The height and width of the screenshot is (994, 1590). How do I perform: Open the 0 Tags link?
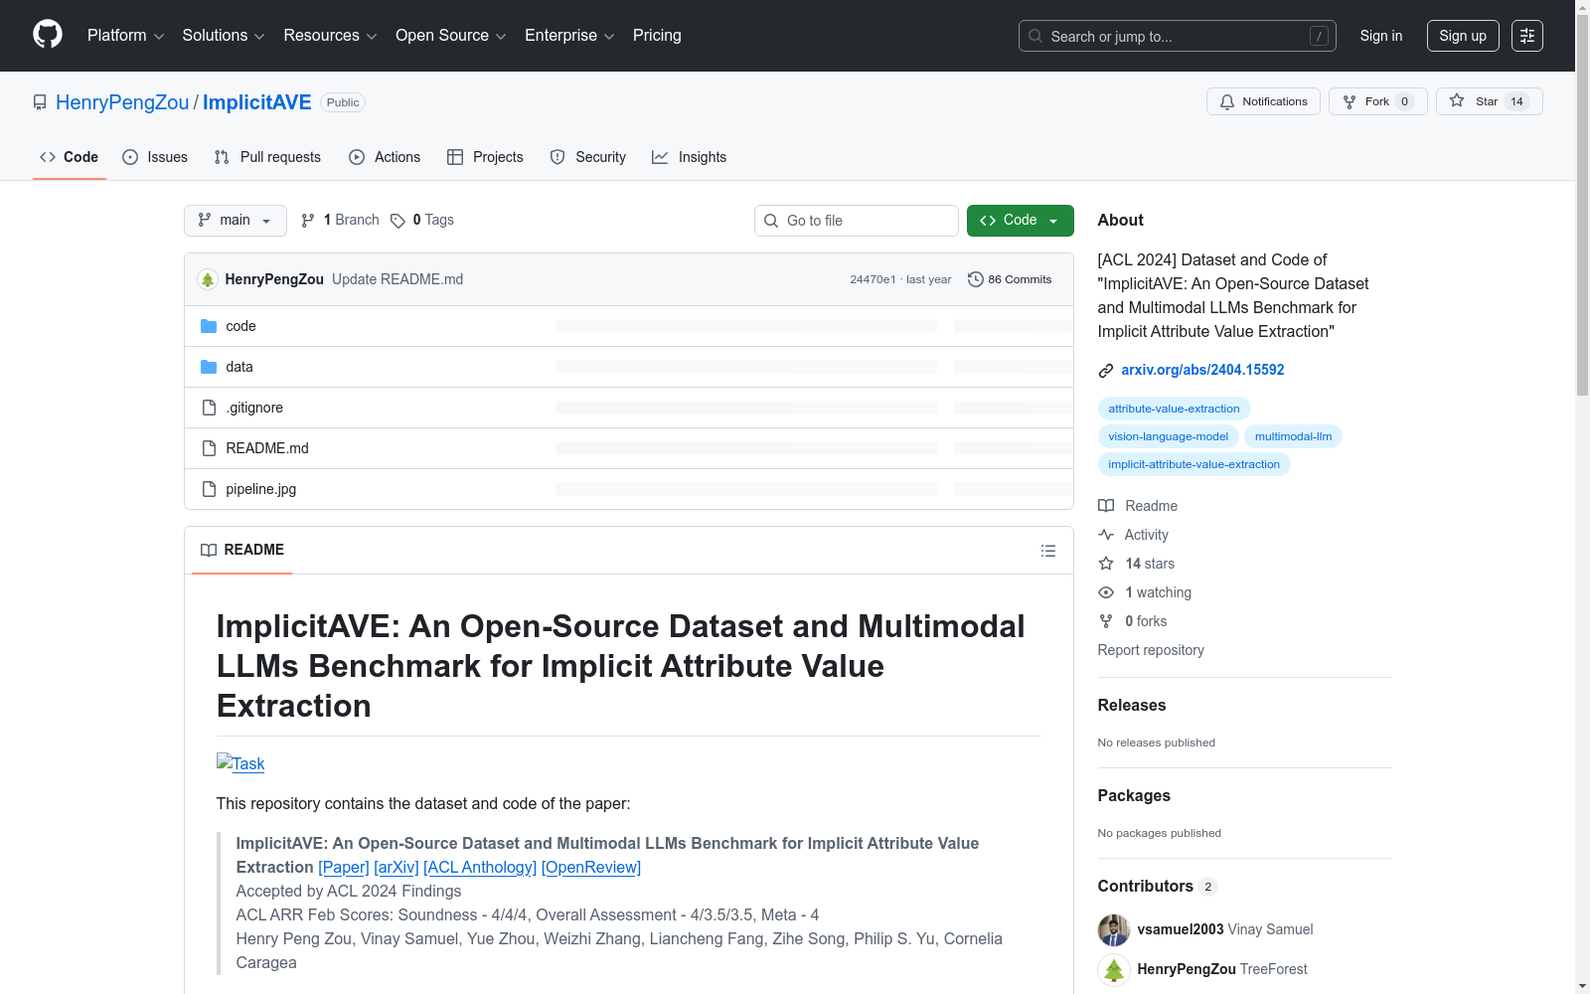point(422,220)
